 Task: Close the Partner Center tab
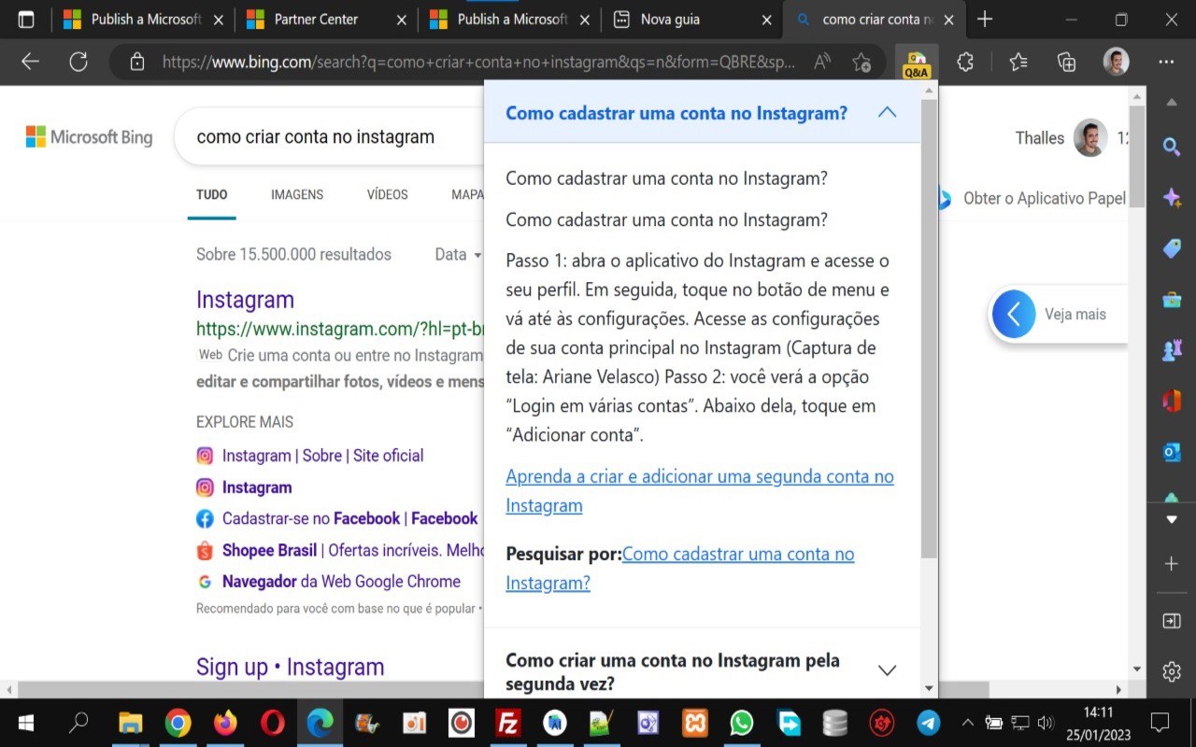point(401,20)
